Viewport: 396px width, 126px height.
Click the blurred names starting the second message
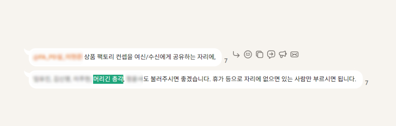62,79
